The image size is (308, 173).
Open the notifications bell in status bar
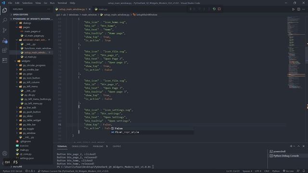click(x=304, y=171)
